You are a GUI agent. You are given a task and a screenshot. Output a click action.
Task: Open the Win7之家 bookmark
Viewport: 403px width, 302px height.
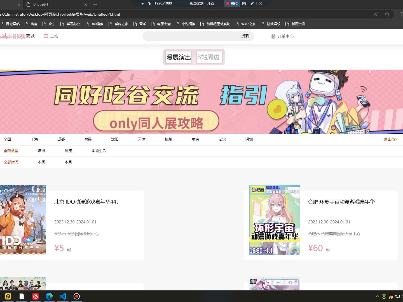click(x=245, y=24)
